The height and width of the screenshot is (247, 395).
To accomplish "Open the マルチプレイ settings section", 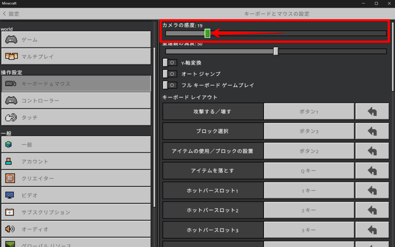I will [x=76, y=57].
